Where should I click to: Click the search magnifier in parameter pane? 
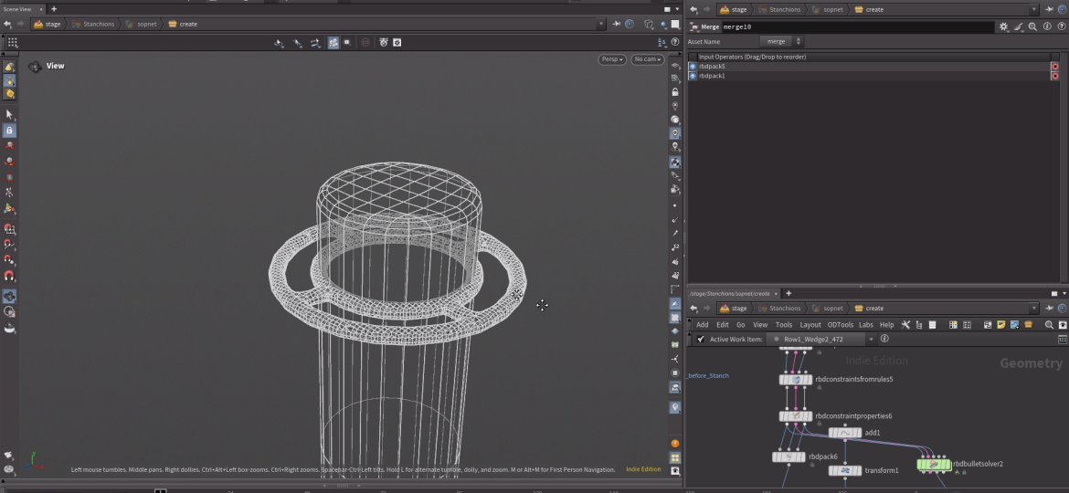pyautogui.click(x=1032, y=27)
